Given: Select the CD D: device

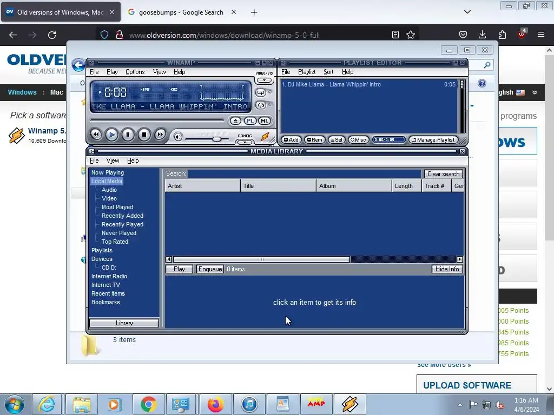Looking at the screenshot, I should [x=109, y=267].
